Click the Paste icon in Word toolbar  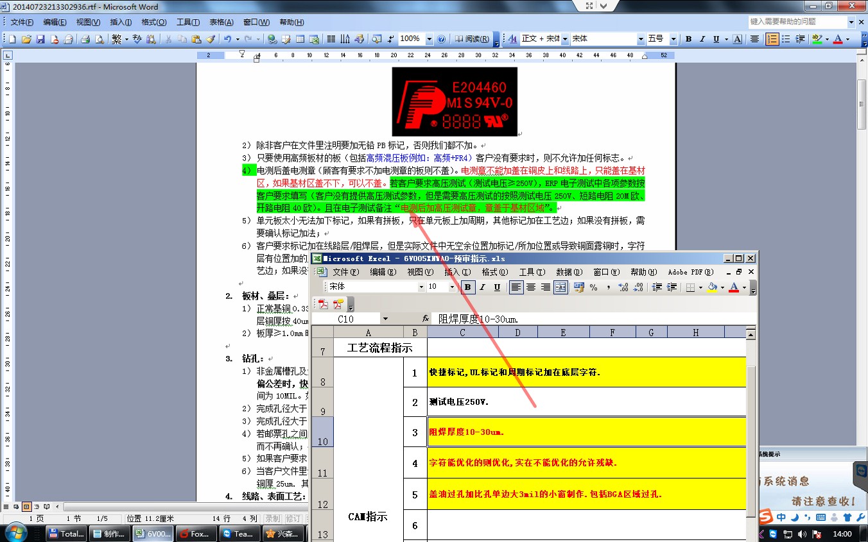(x=196, y=39)
